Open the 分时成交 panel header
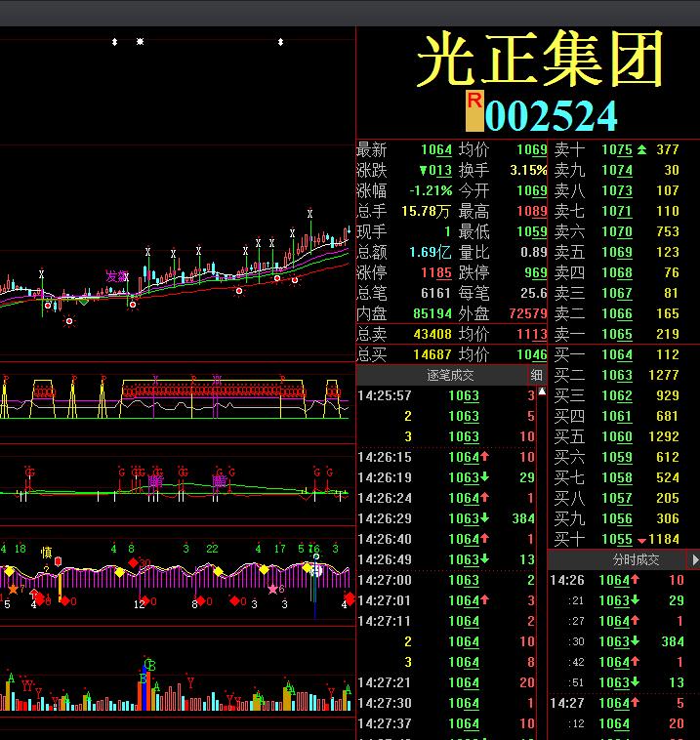The height and width of the screenshot is (740, 700). click(x=617, y=560)
